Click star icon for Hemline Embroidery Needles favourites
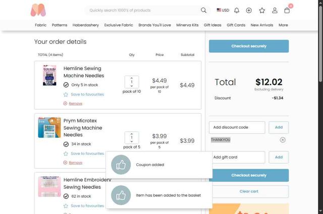The image size is (323, 214). pyautogui.click(x=66, y=206)
